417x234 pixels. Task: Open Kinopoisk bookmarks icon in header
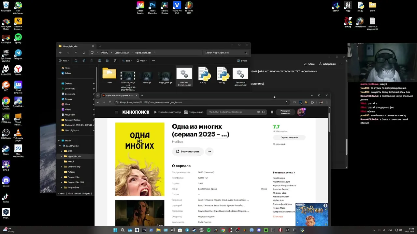pyautogui.click(x=272, y=112)
